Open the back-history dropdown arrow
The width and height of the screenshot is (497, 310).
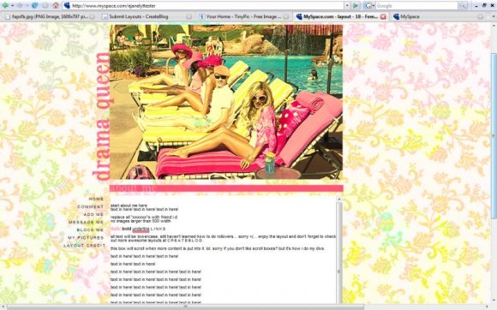[x=12, y=6]
